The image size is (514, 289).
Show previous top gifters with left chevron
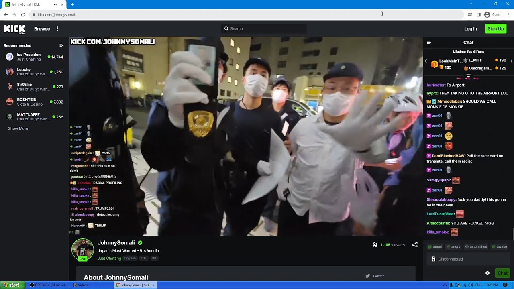coord(426,61)
